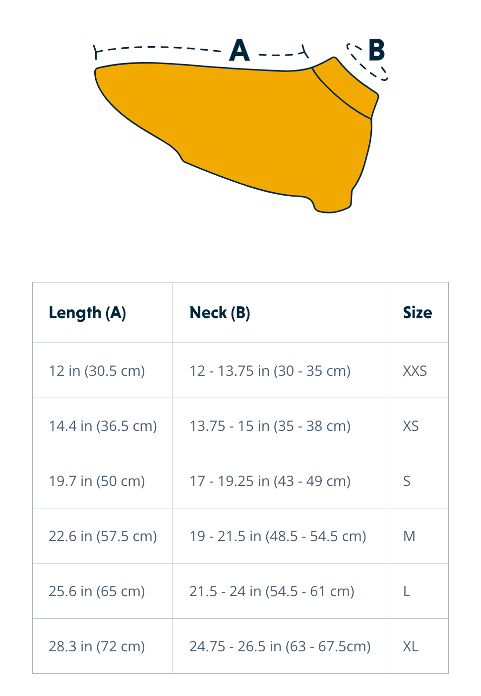
Task: Click the letter B neck label
Action: point(377,51)
